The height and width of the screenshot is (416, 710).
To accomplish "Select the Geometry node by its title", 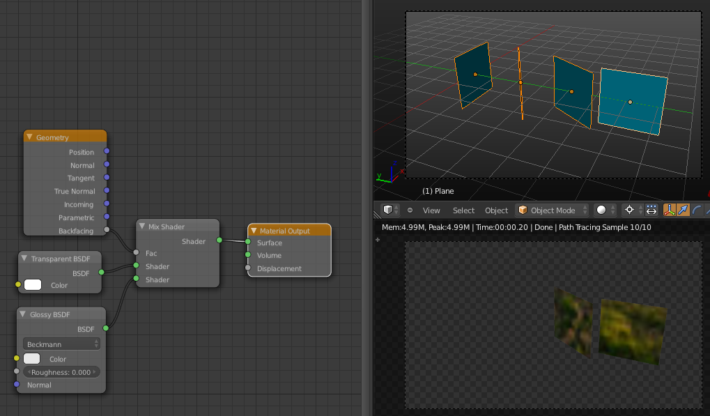I will point(52,137).
